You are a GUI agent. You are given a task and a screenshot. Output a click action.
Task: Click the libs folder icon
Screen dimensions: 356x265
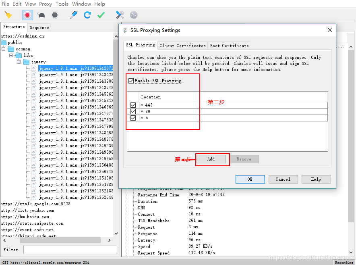coord(19,55)
